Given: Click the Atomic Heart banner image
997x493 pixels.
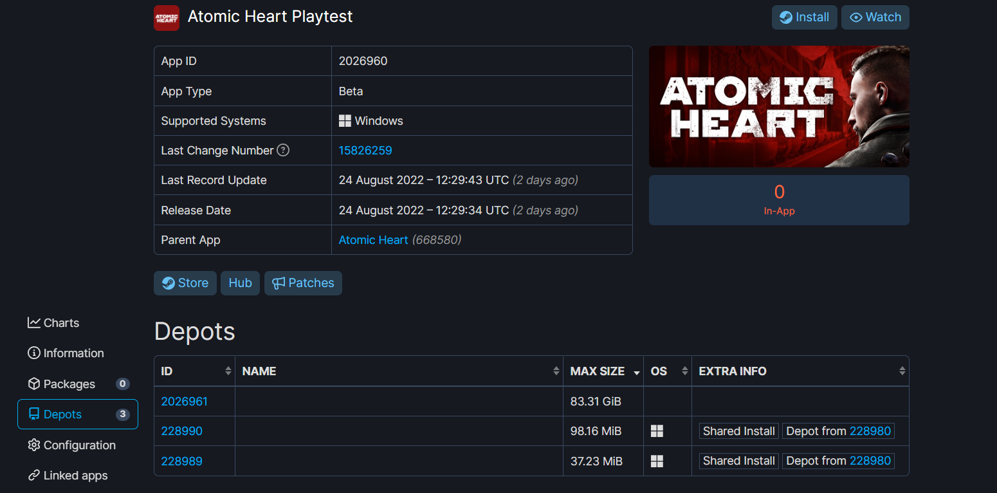Looking at the screenshot, I should pyautogui.click(x=779, y=106).
